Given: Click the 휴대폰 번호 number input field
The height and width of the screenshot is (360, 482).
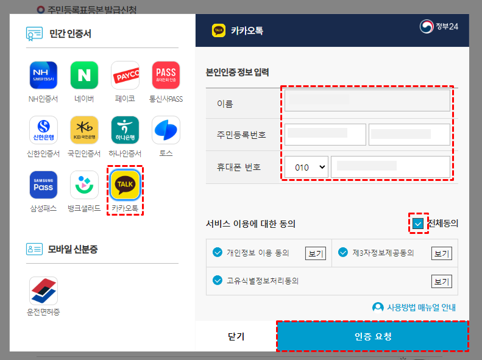Looking at the screenshot, I should coord(391,167).
